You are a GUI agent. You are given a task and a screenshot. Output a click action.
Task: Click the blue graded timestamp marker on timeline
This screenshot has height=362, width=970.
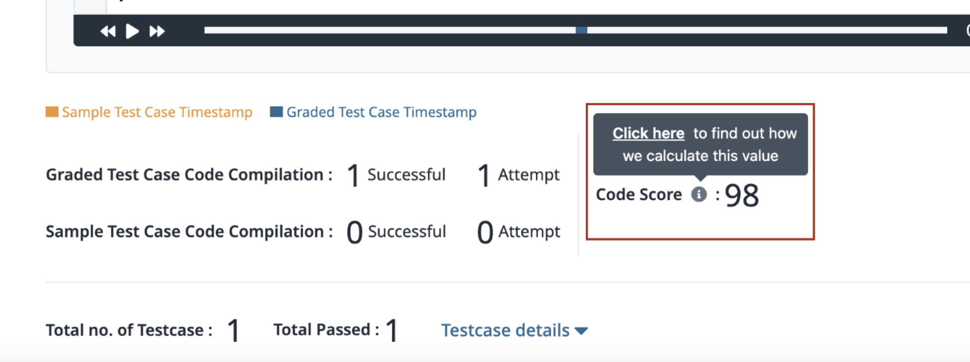[581, 30]
